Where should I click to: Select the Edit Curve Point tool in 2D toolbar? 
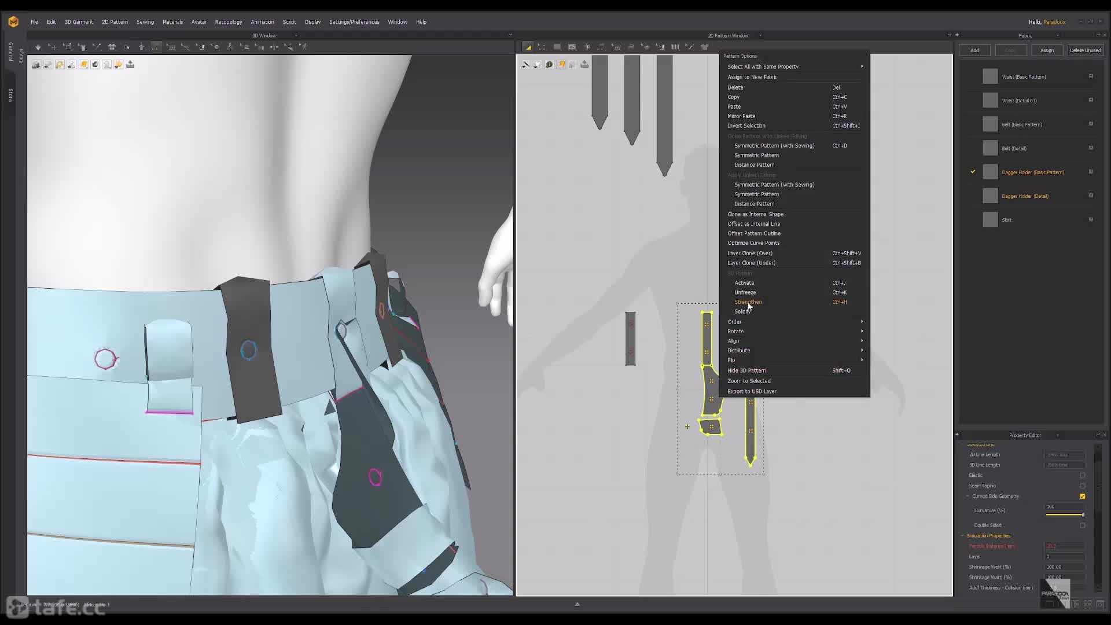[542, 47]
